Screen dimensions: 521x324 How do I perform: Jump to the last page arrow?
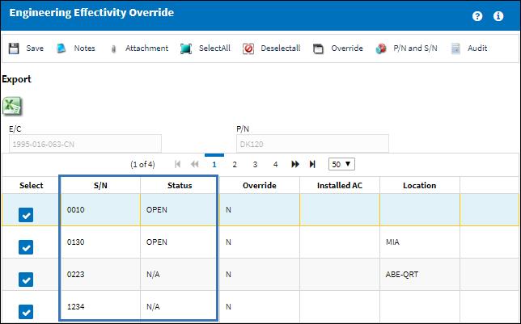pos(312,164)
